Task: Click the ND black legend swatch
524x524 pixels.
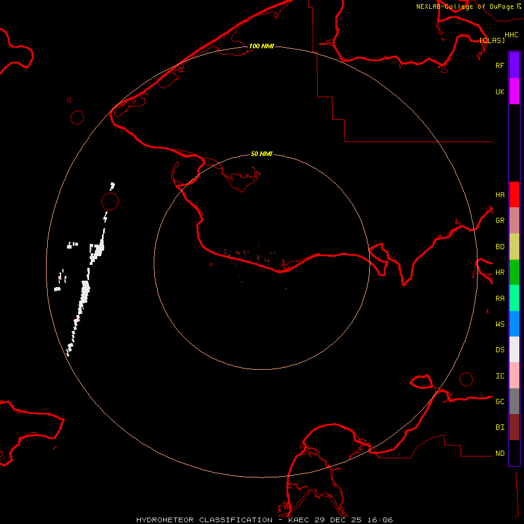Action: (x=514, y=453)
